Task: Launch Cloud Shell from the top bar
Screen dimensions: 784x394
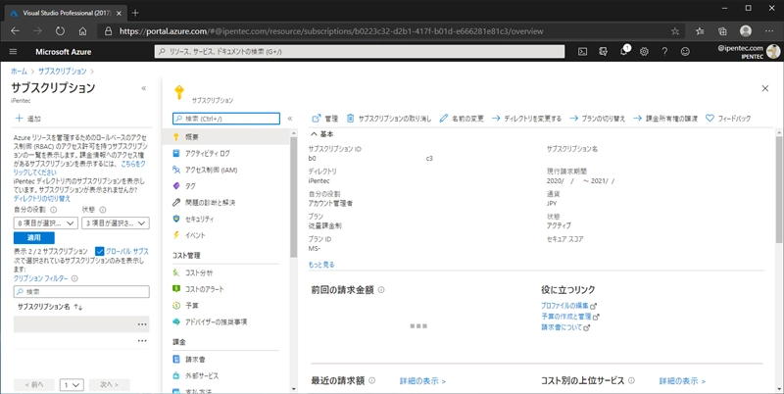Action: coord(582,52)
